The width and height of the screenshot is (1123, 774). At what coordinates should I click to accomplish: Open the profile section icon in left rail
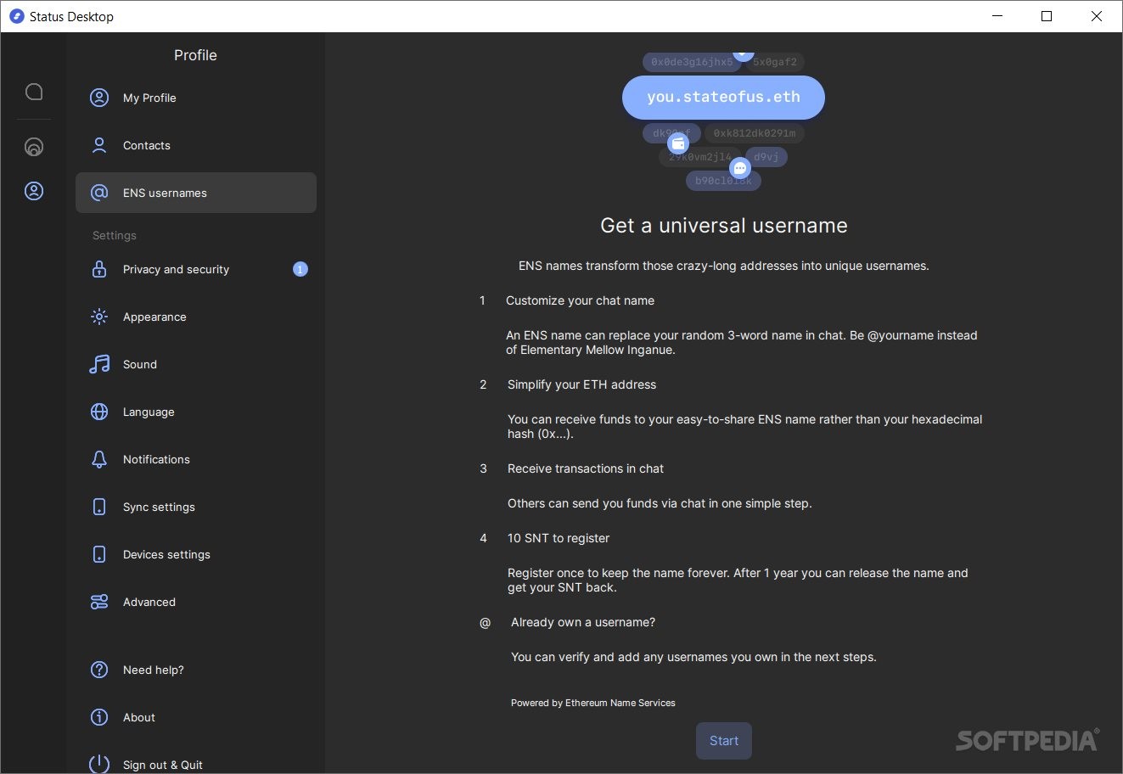tap(34, 191)
